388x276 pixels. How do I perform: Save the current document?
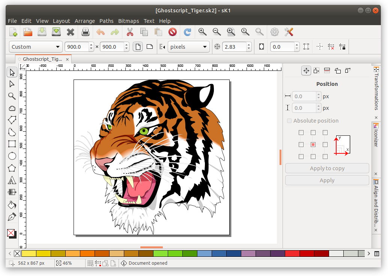[x=42, y=32]
